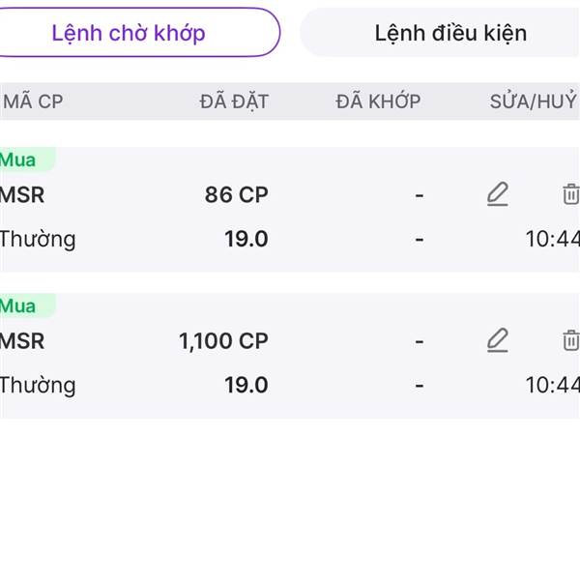Delete the 1,100 CP MSR order
Viewport: 580px width, 580px height.
(570, 340)
